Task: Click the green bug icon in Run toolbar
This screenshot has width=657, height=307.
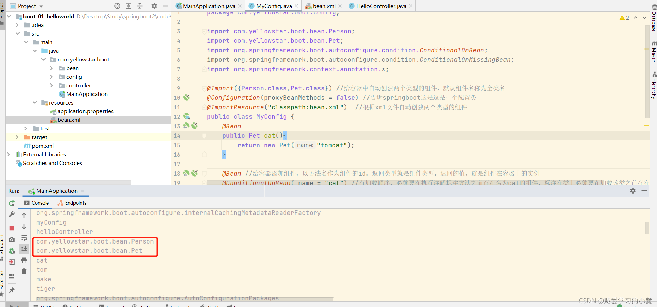Action: tap(12, 250)
